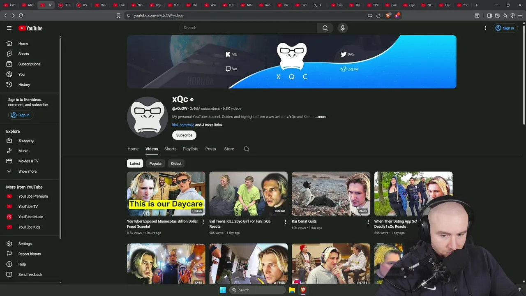Click the YouTube logo

(30, 28)
